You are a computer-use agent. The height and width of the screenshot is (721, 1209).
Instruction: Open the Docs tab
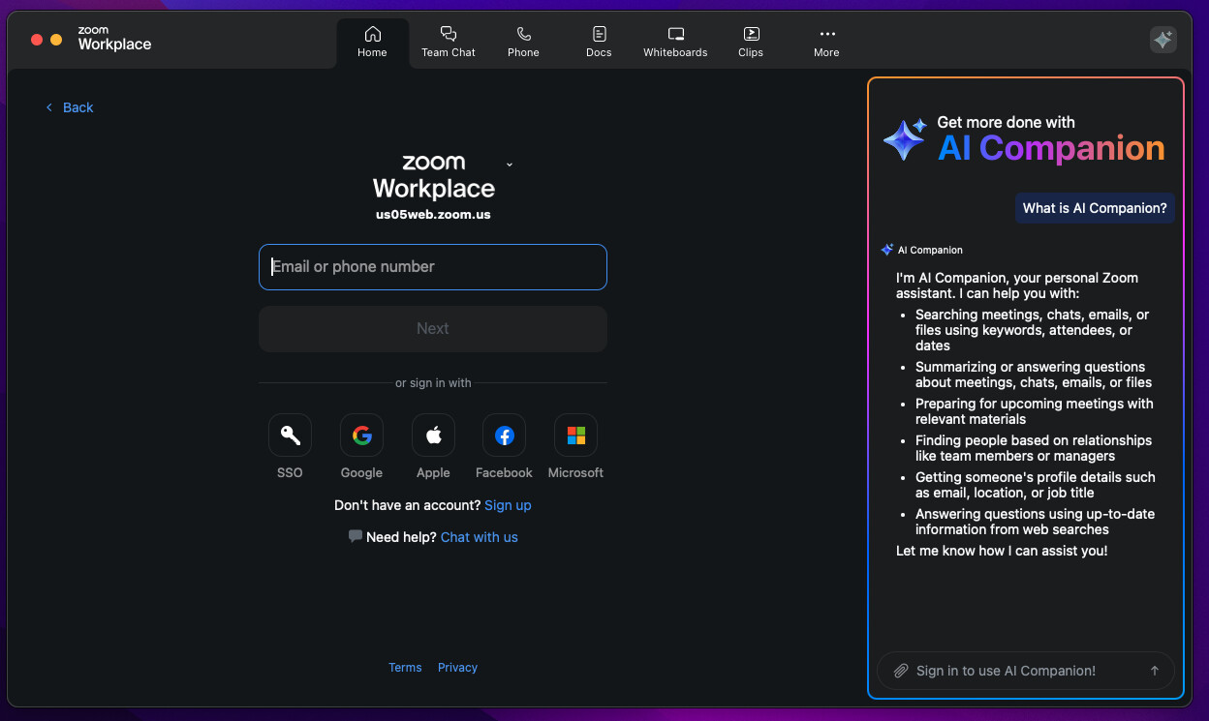pyautogui.click(x=599, y=43)
